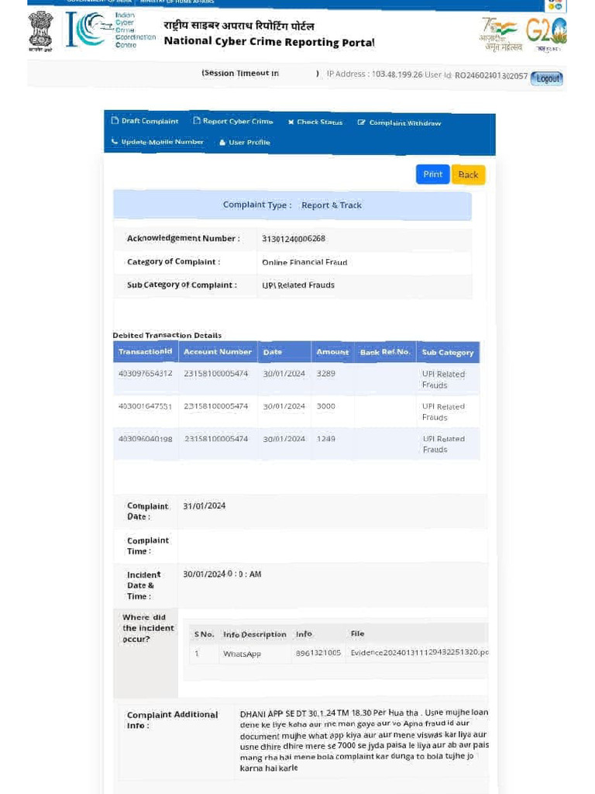Click the complaint additional info description text
595x794 pixels.
click(x=364, y=740)
